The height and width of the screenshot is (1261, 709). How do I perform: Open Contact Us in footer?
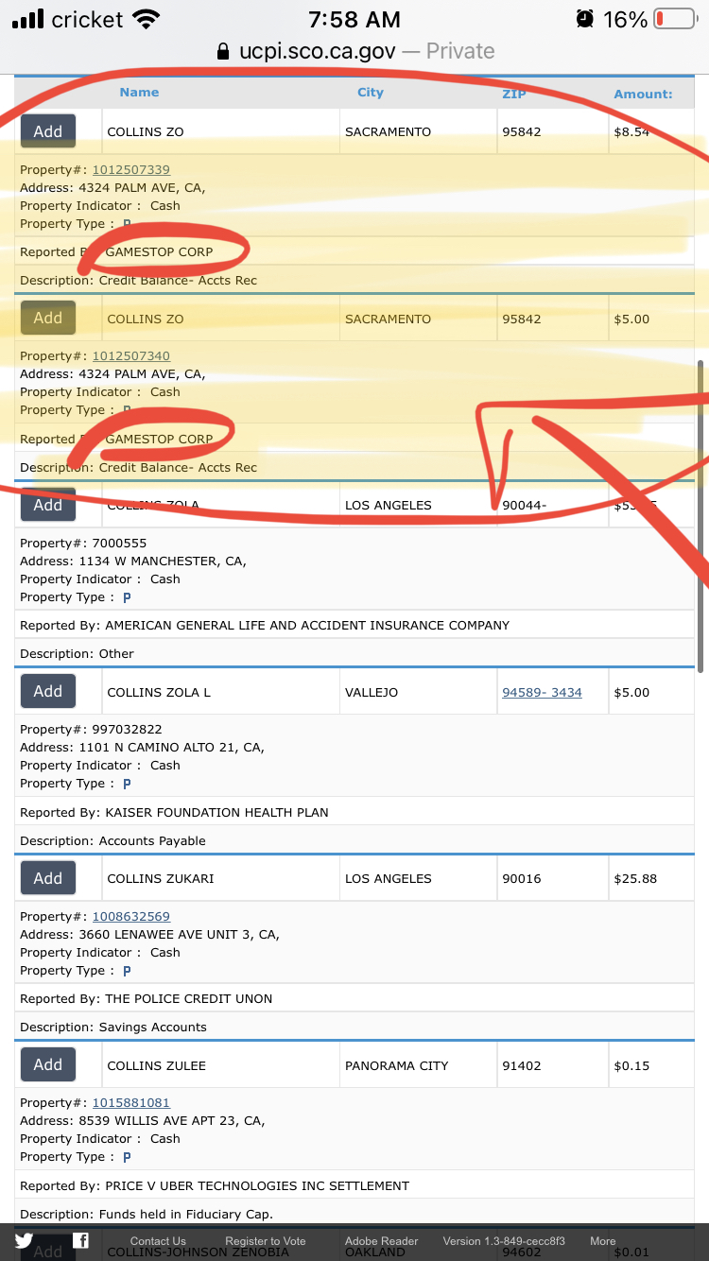pyautogui.click(x=158, y=1241)
